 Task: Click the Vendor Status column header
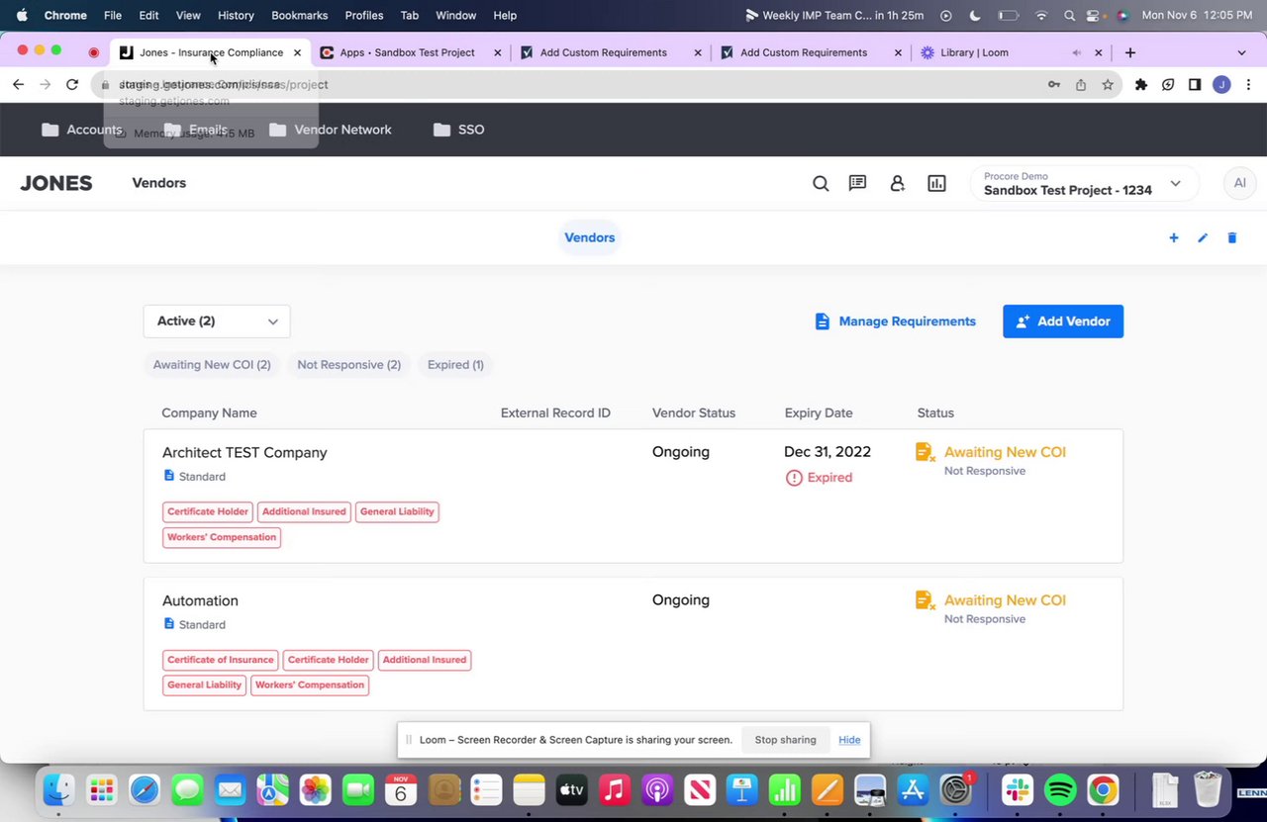coord(694,413)
